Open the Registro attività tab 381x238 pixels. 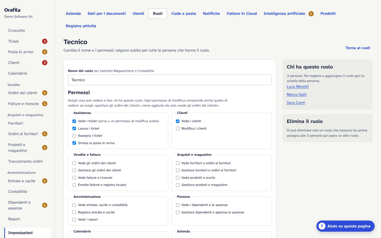(81, 26)
